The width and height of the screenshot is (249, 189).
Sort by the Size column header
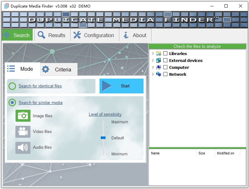pyautogui.click(x=206, y=153)
